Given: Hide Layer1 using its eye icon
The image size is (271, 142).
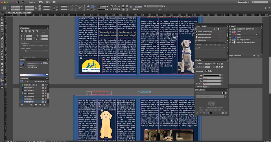Looking at the screenshot, I should (230, 37).
